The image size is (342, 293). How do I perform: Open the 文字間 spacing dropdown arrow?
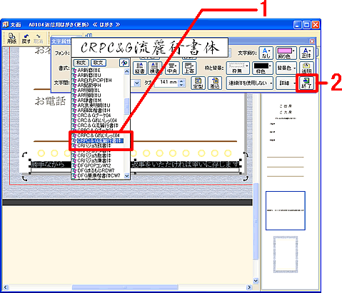tap(136, 83)
